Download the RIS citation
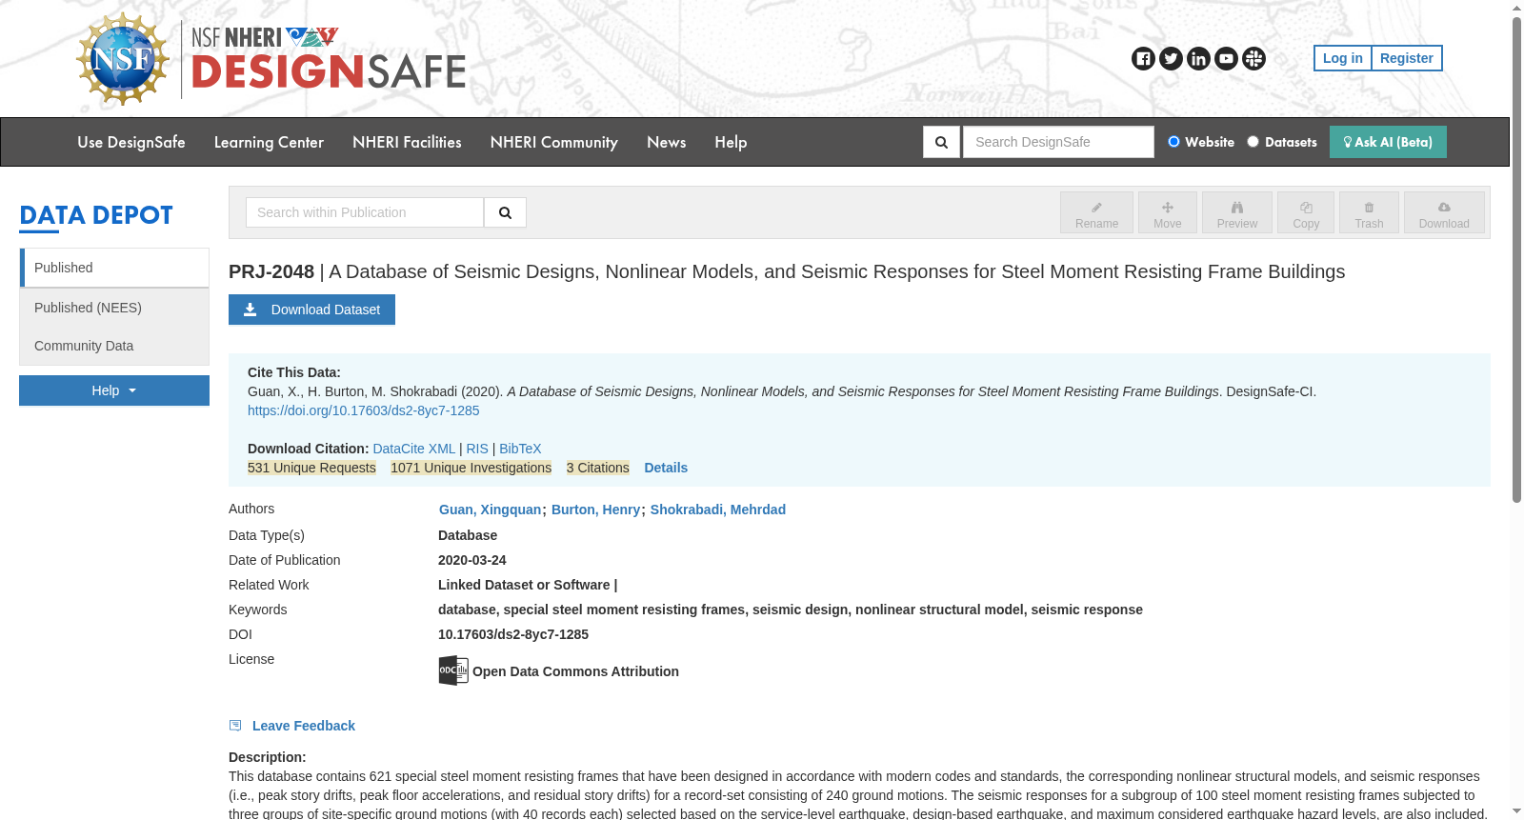This screenshot has width=1524, height=820. 477,449
